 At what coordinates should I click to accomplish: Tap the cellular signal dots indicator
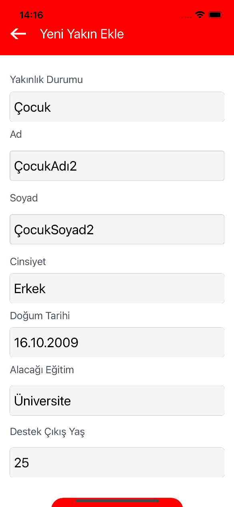(x=186, y=17)
